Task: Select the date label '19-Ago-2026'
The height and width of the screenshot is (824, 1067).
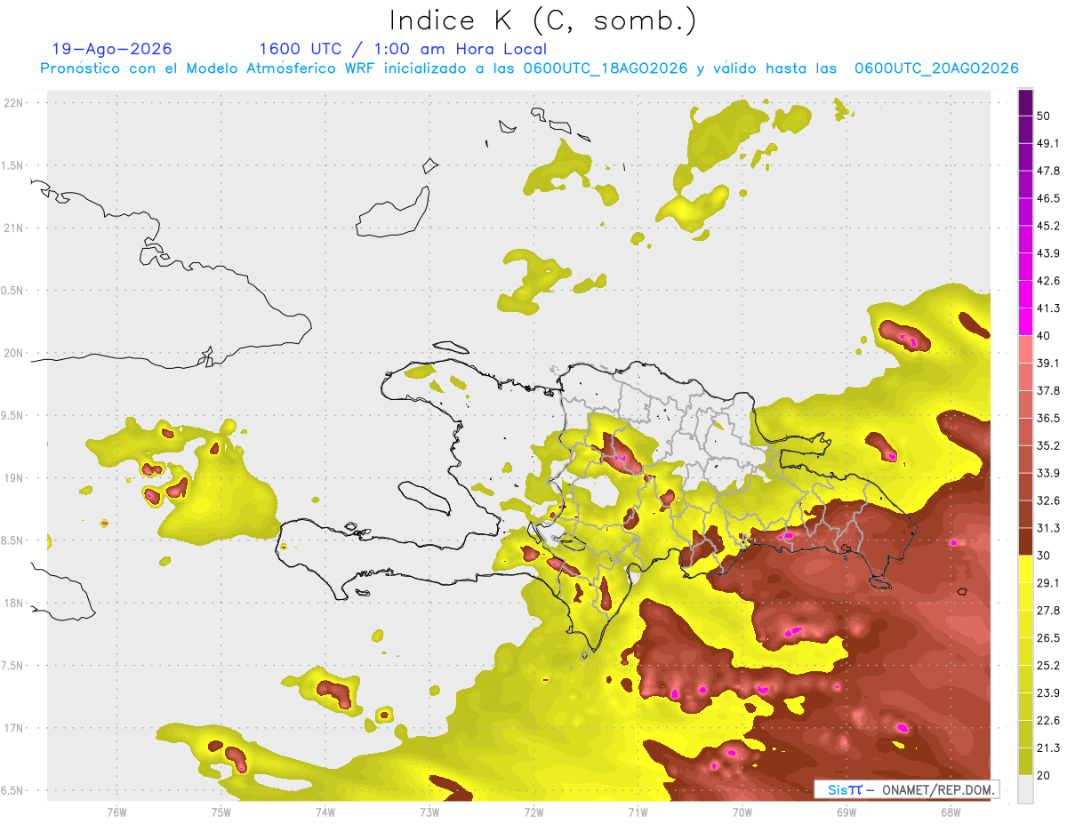Action: point(112,50)
